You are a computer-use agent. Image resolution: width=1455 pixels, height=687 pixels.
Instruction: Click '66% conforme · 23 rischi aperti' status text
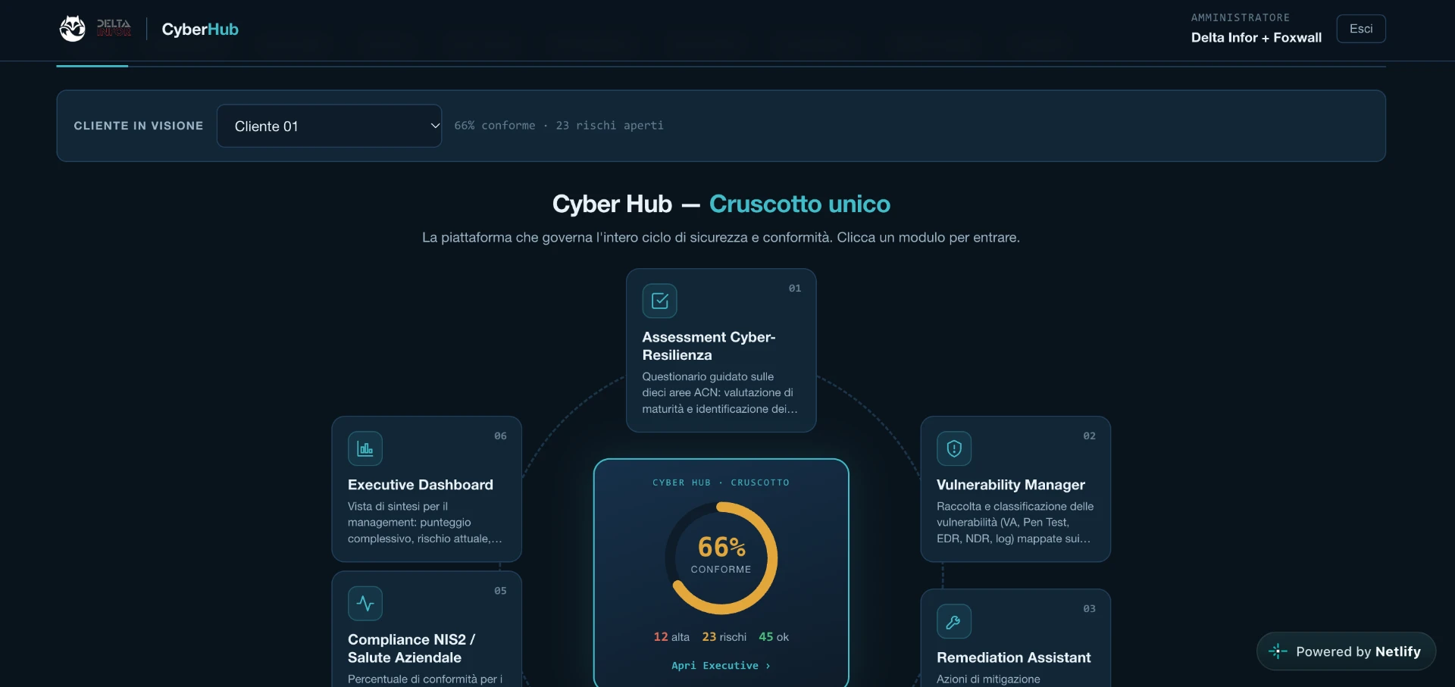(x=559, y=126)
